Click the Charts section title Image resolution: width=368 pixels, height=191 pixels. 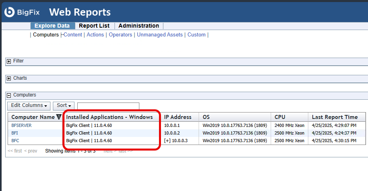(x=20, y=78)
